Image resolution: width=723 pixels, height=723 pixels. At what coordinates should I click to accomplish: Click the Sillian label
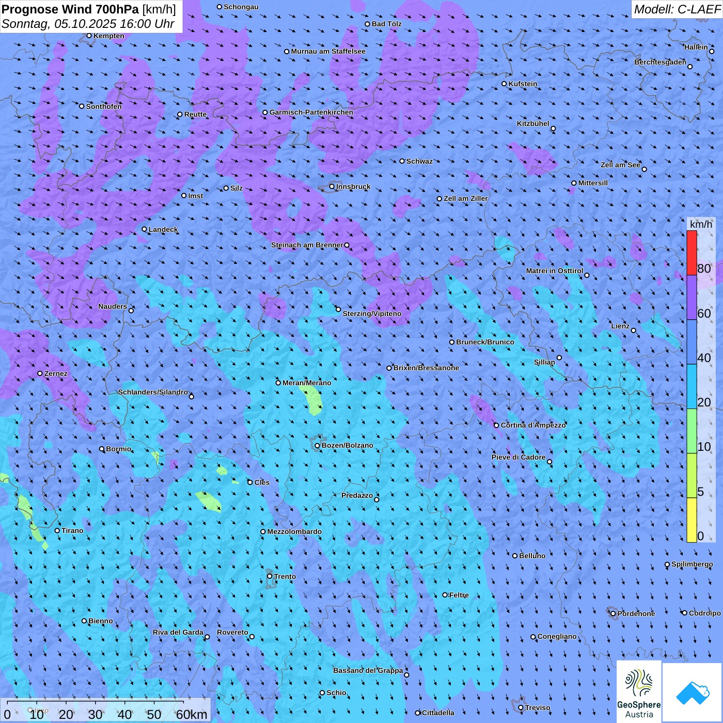point(544,362)
